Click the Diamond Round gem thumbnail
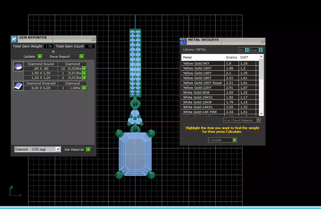Viewport: 321px width, 209px height. pos(18,67)
